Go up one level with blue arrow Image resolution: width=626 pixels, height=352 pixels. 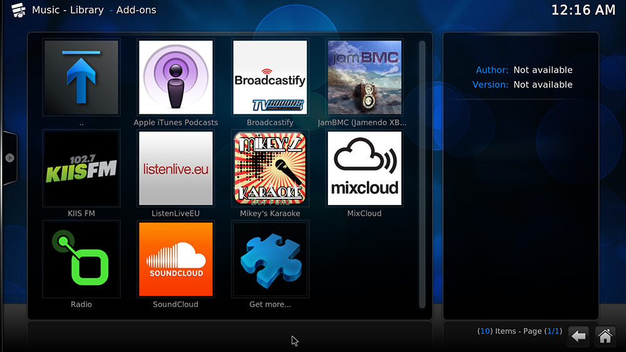pyautogui.click(x=81, y=78)
